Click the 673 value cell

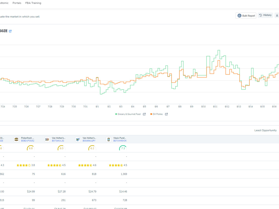94,200
